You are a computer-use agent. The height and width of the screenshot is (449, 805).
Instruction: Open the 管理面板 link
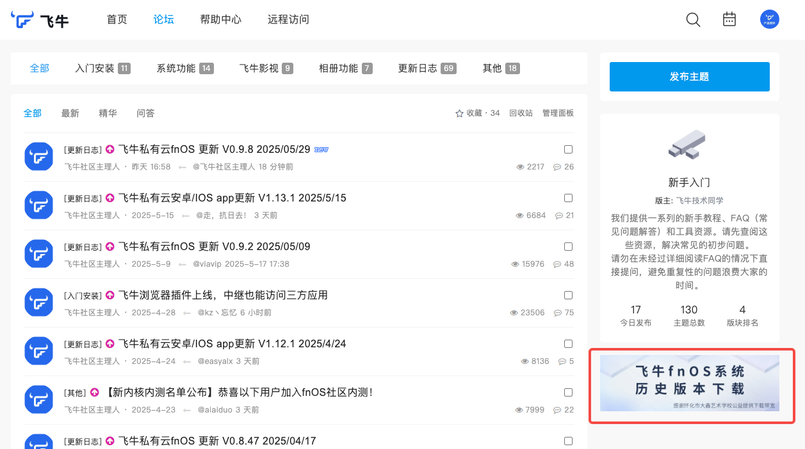click(x=558, y=113)
